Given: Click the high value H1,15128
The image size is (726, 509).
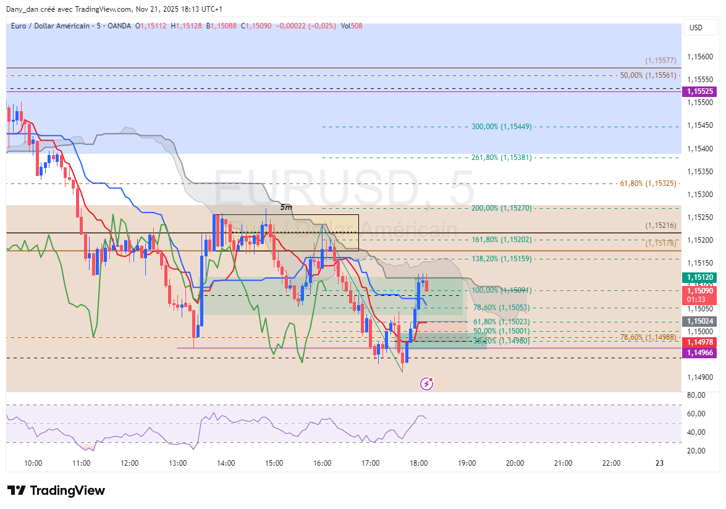Looking at the screenshot, I should pyautogui.click(x=186, y=26).
